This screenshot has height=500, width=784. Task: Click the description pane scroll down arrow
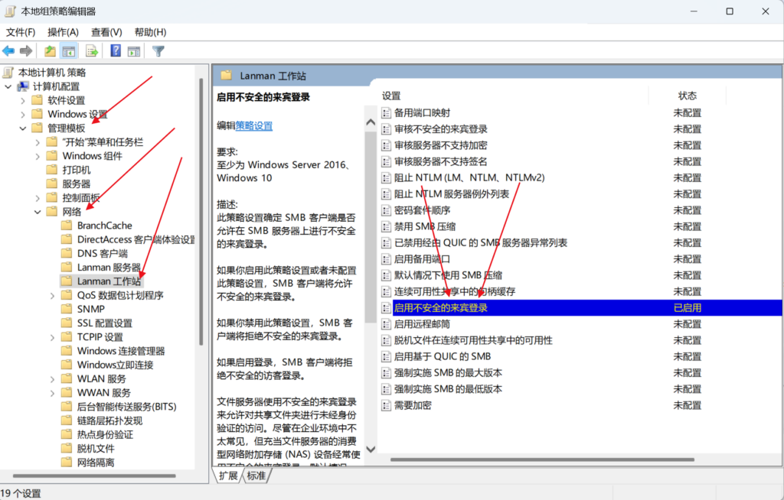(371, 449)
